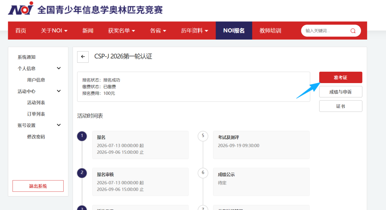Viewport: 386px width, 210px height.
Task: Click the NOI logo
Action: (x=21, y=8)
